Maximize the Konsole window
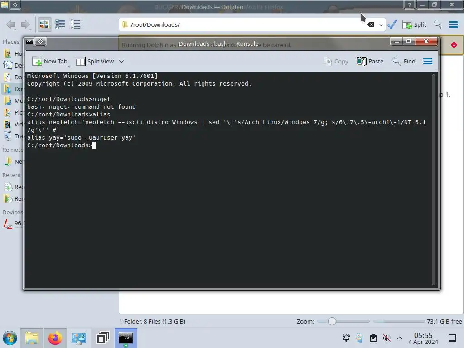The height and width of the screenshot is (348, 464). [x=409, y=41]
